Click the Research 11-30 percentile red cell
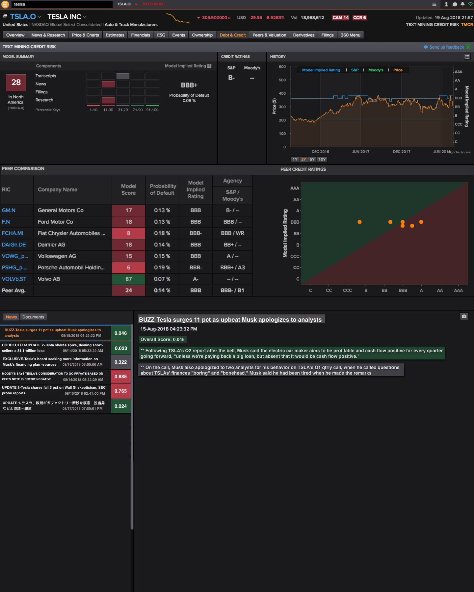Image resolution: width=474 pixels, height=592 pixels. (x=108, y=100)
